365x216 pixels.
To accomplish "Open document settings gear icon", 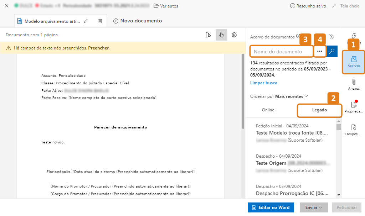I will click(x=234, y=35).
